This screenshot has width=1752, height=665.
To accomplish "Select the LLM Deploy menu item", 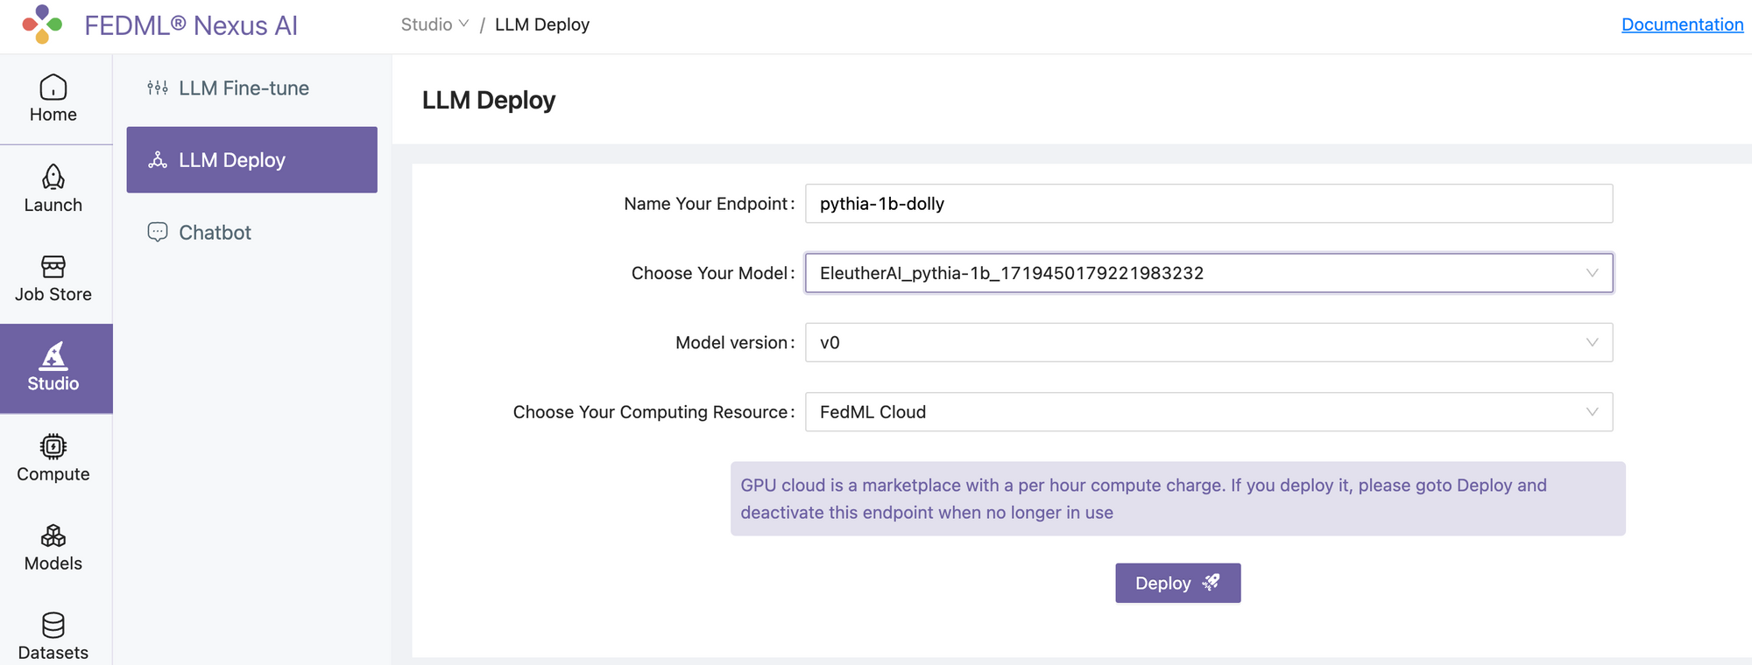I will (x=252, y=160).
